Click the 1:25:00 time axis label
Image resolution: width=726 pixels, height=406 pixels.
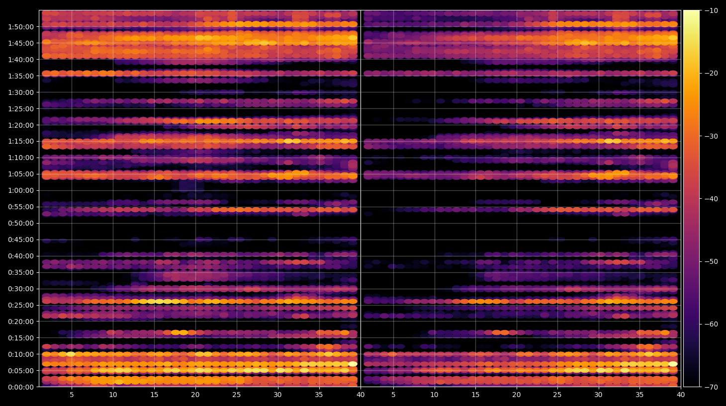point(21,109)
